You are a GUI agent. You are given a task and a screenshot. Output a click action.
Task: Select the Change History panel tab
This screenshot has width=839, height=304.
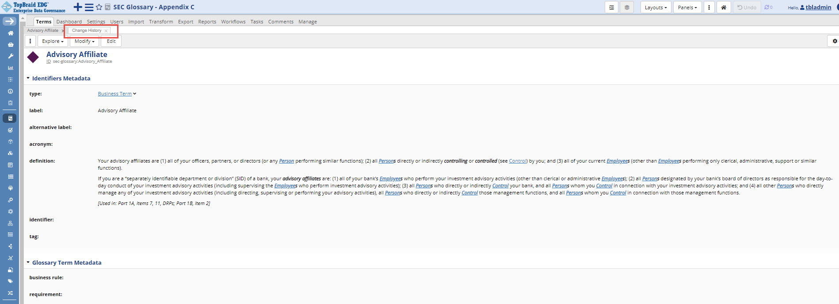[87, 30]
